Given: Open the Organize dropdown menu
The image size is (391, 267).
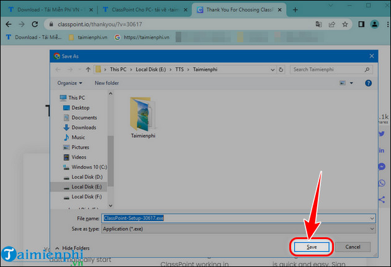Looking at the screenshot, I should [70, 83].
